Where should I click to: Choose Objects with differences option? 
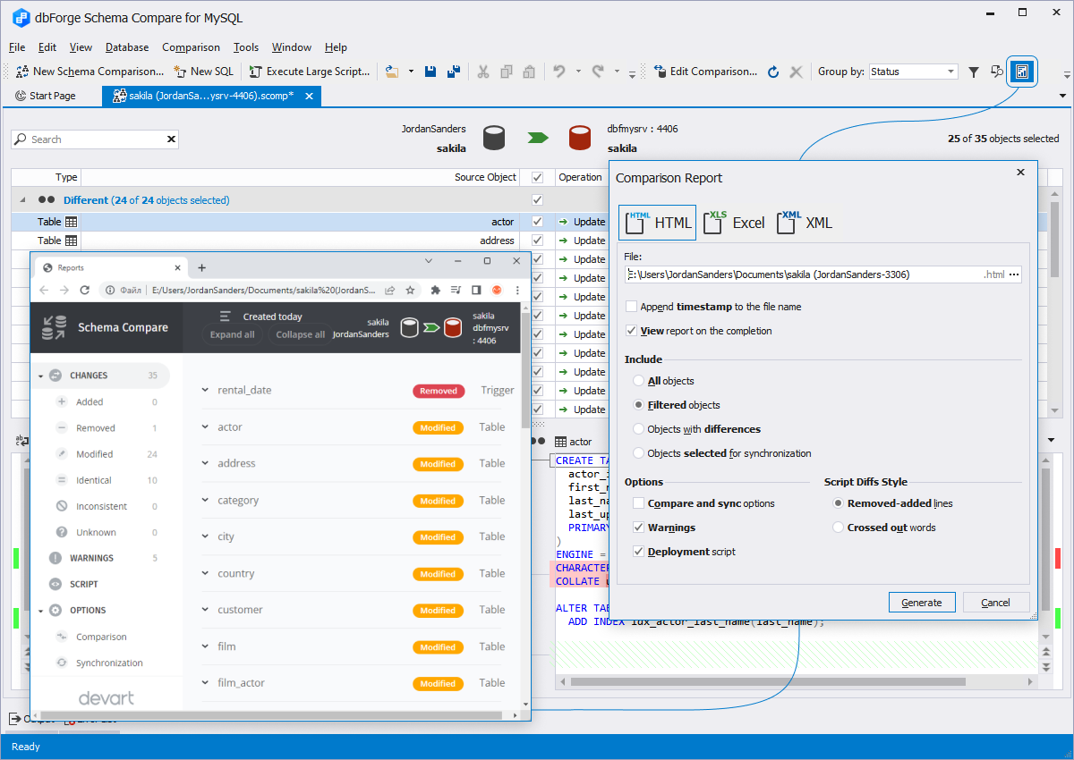[639, 429]
